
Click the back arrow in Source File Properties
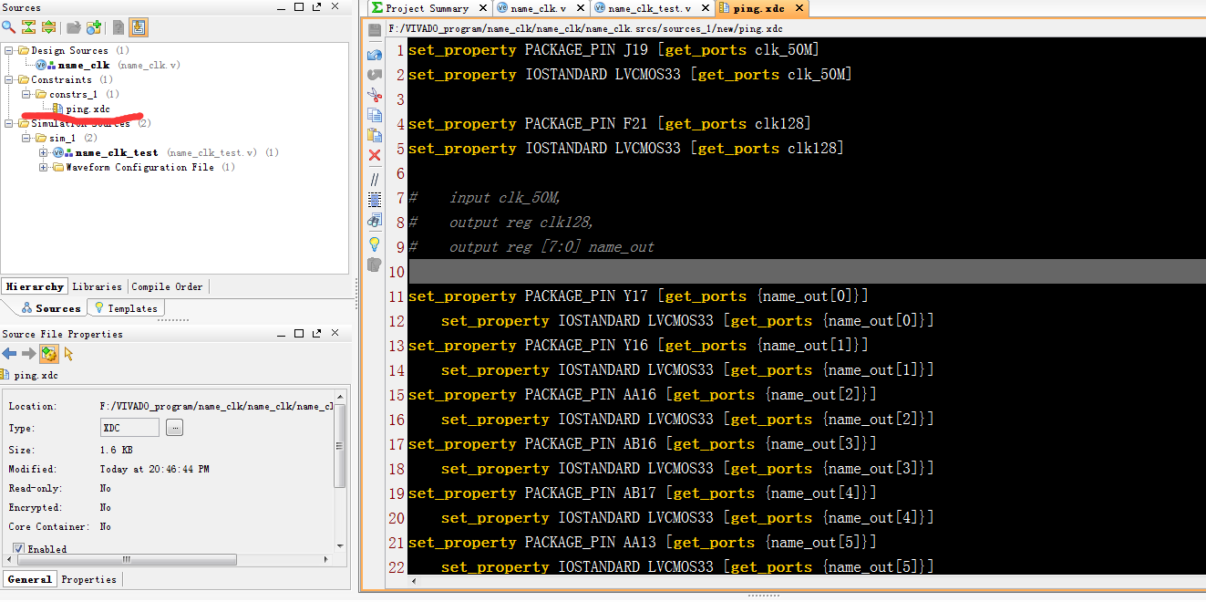(x=9, y=354)
